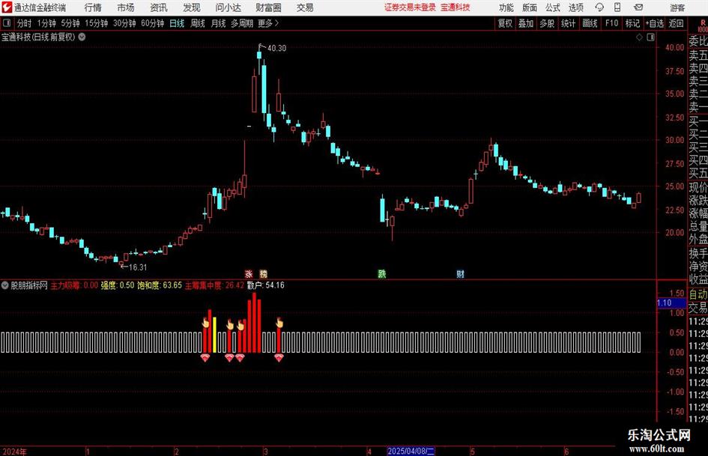Switch to 30分钟 period tab
708x456 pixels.
pyautogui.click(x=124, y=23)
